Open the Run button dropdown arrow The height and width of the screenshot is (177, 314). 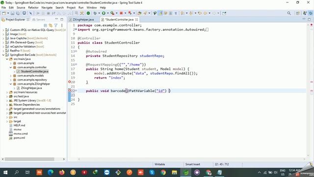(x=108, y=13)
